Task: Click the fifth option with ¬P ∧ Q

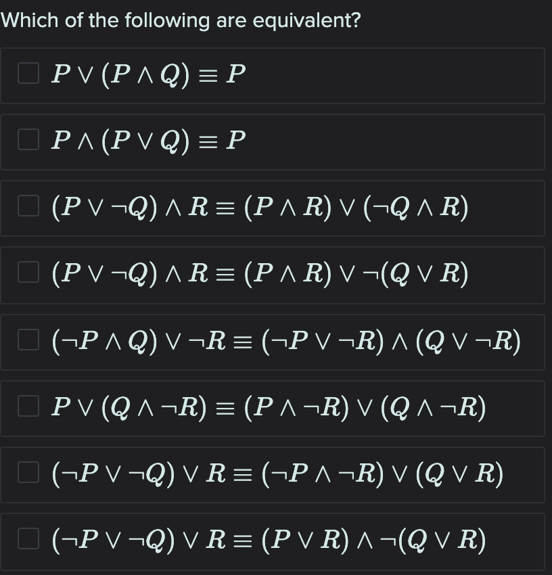Action: point(271,342)
